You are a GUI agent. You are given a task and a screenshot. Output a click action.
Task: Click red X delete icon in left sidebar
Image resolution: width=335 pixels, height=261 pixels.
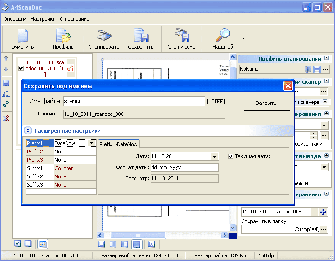pos(6,119)
